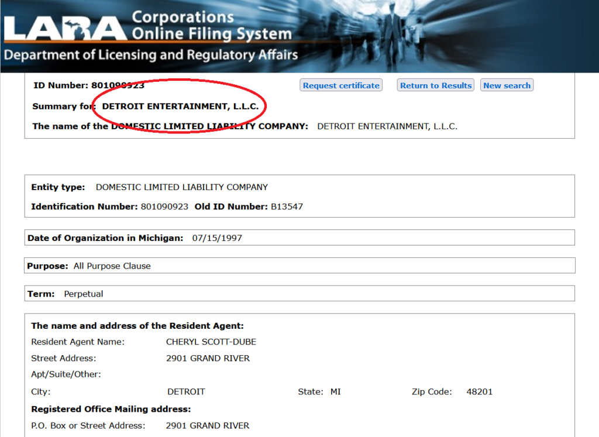Viewport: 599px width, 437px height.
Task: Click the All Purpose Clause text
Action: (112, 266)
